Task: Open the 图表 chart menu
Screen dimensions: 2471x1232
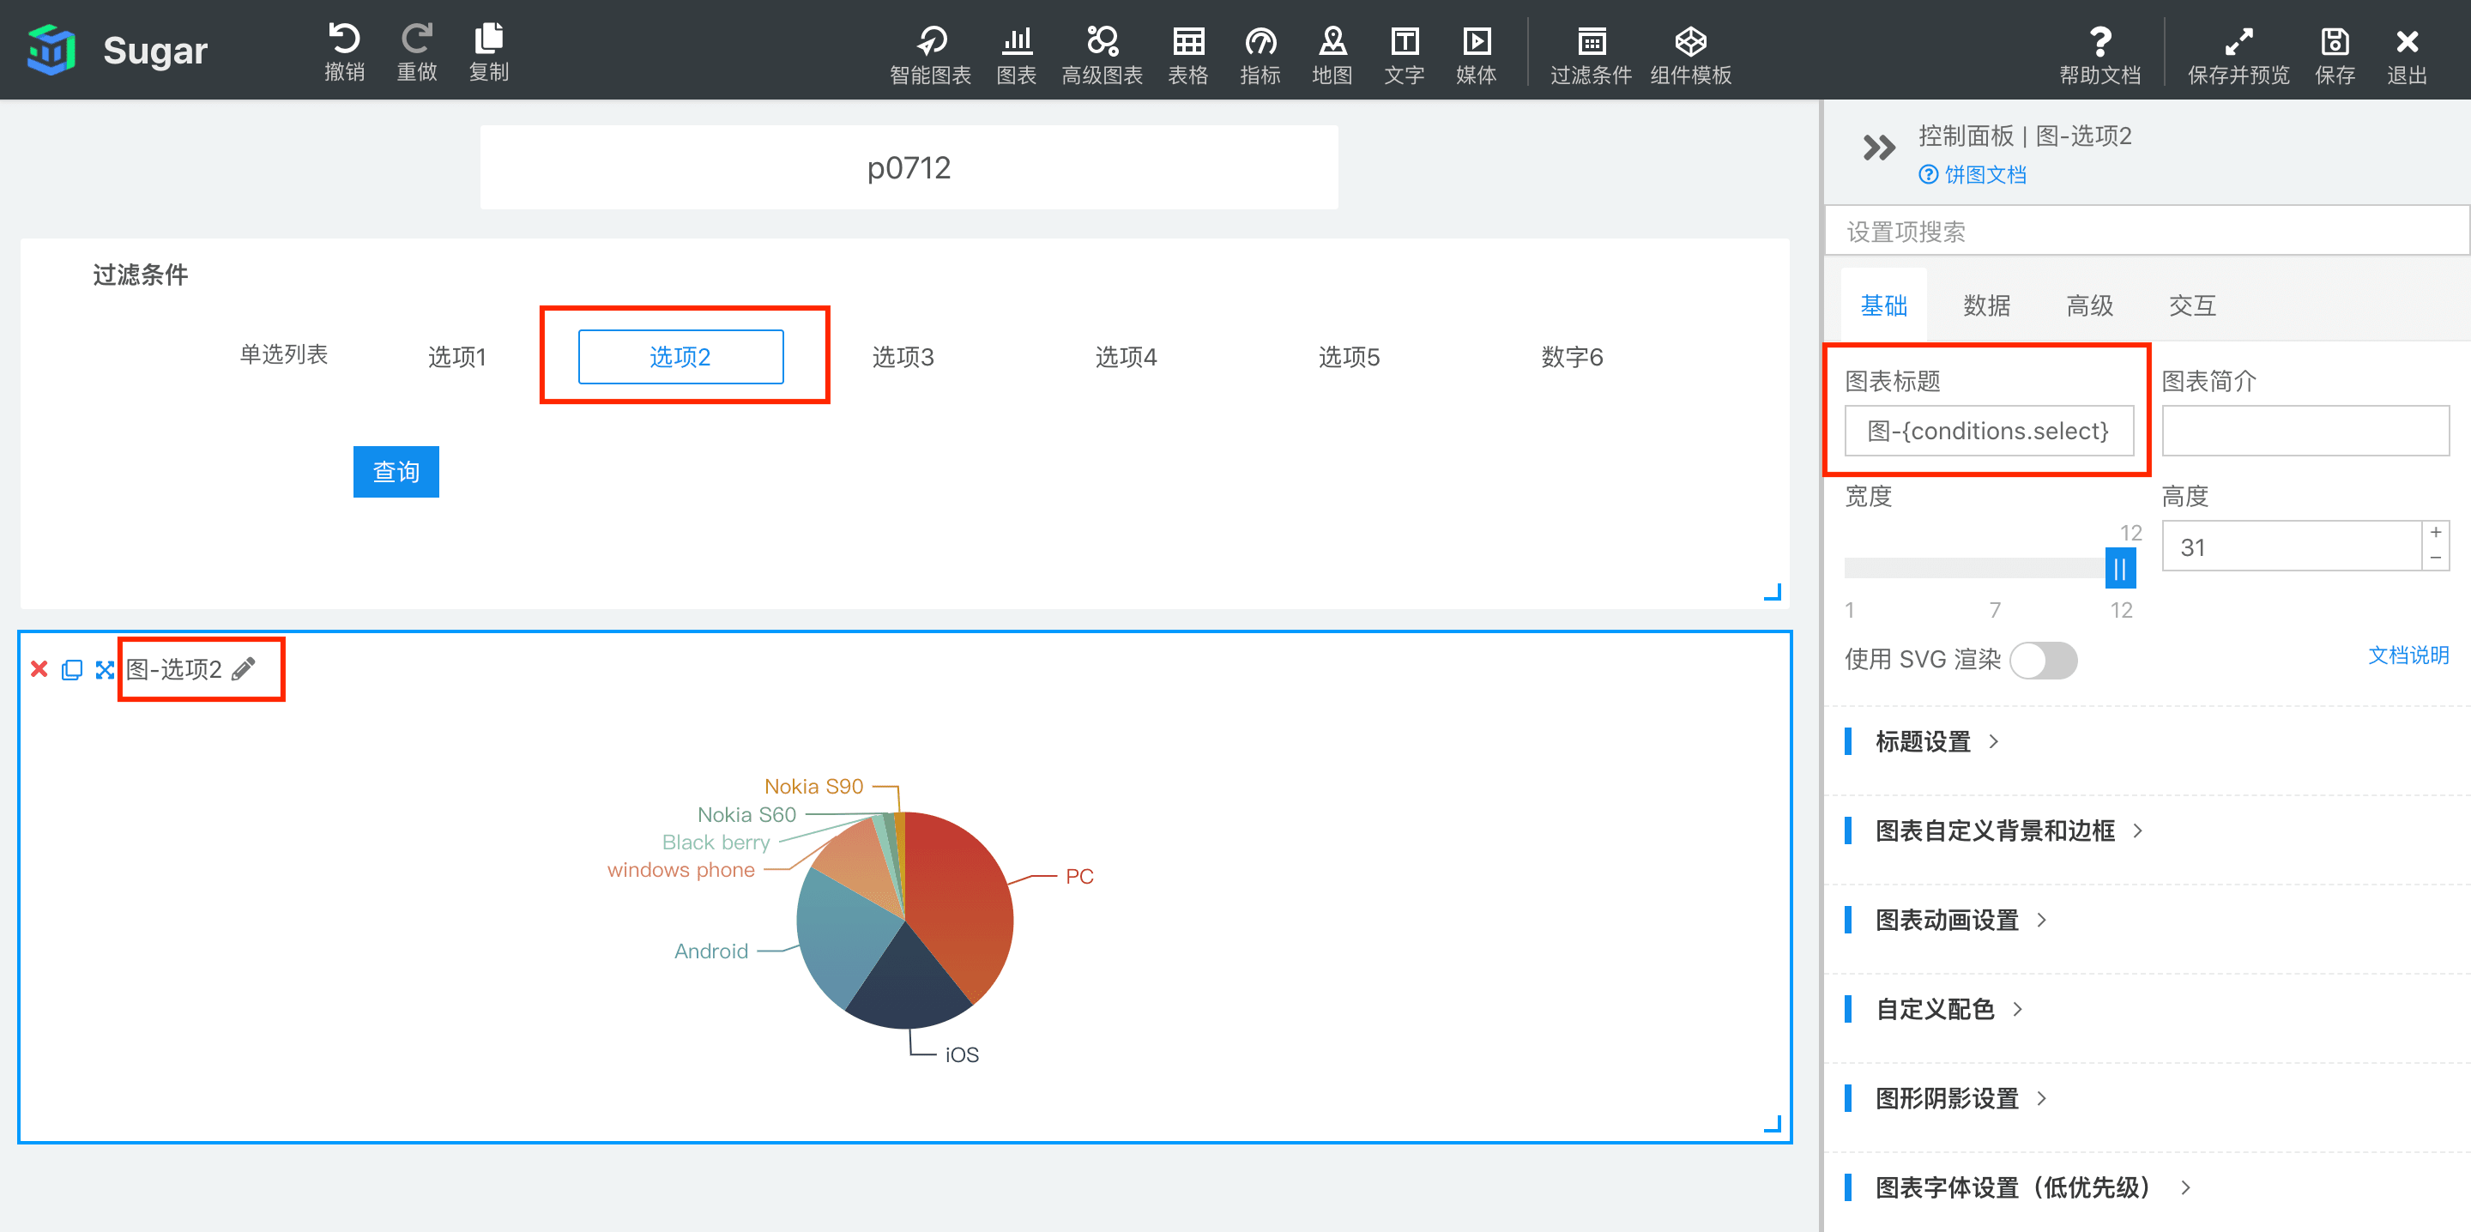Action: [1016, 55]
